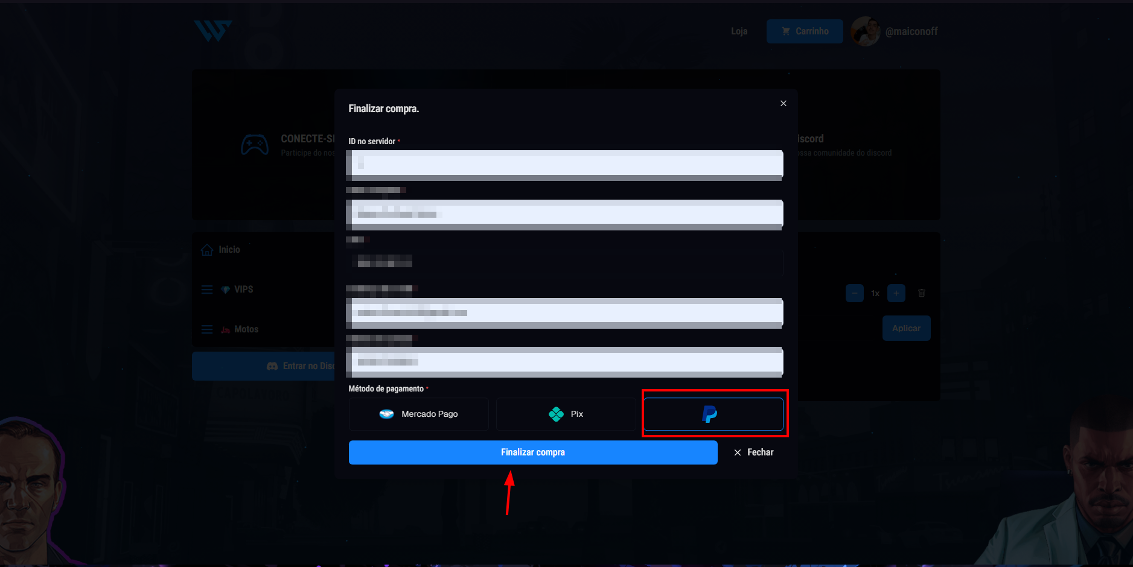Image resolution: width=1133 pixels, height=567 pixels.
Task: Click the ID no servidor input field
Action: [x=564, y=163]
